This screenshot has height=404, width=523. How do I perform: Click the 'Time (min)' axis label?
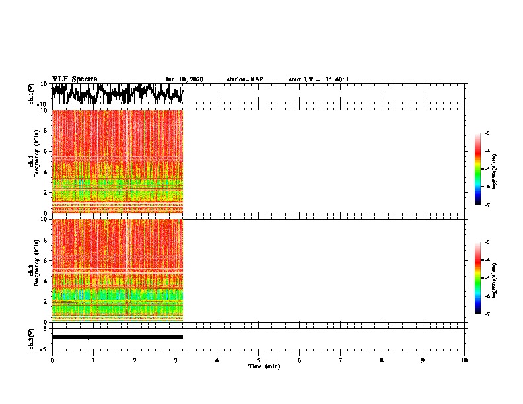coord(264,366)
